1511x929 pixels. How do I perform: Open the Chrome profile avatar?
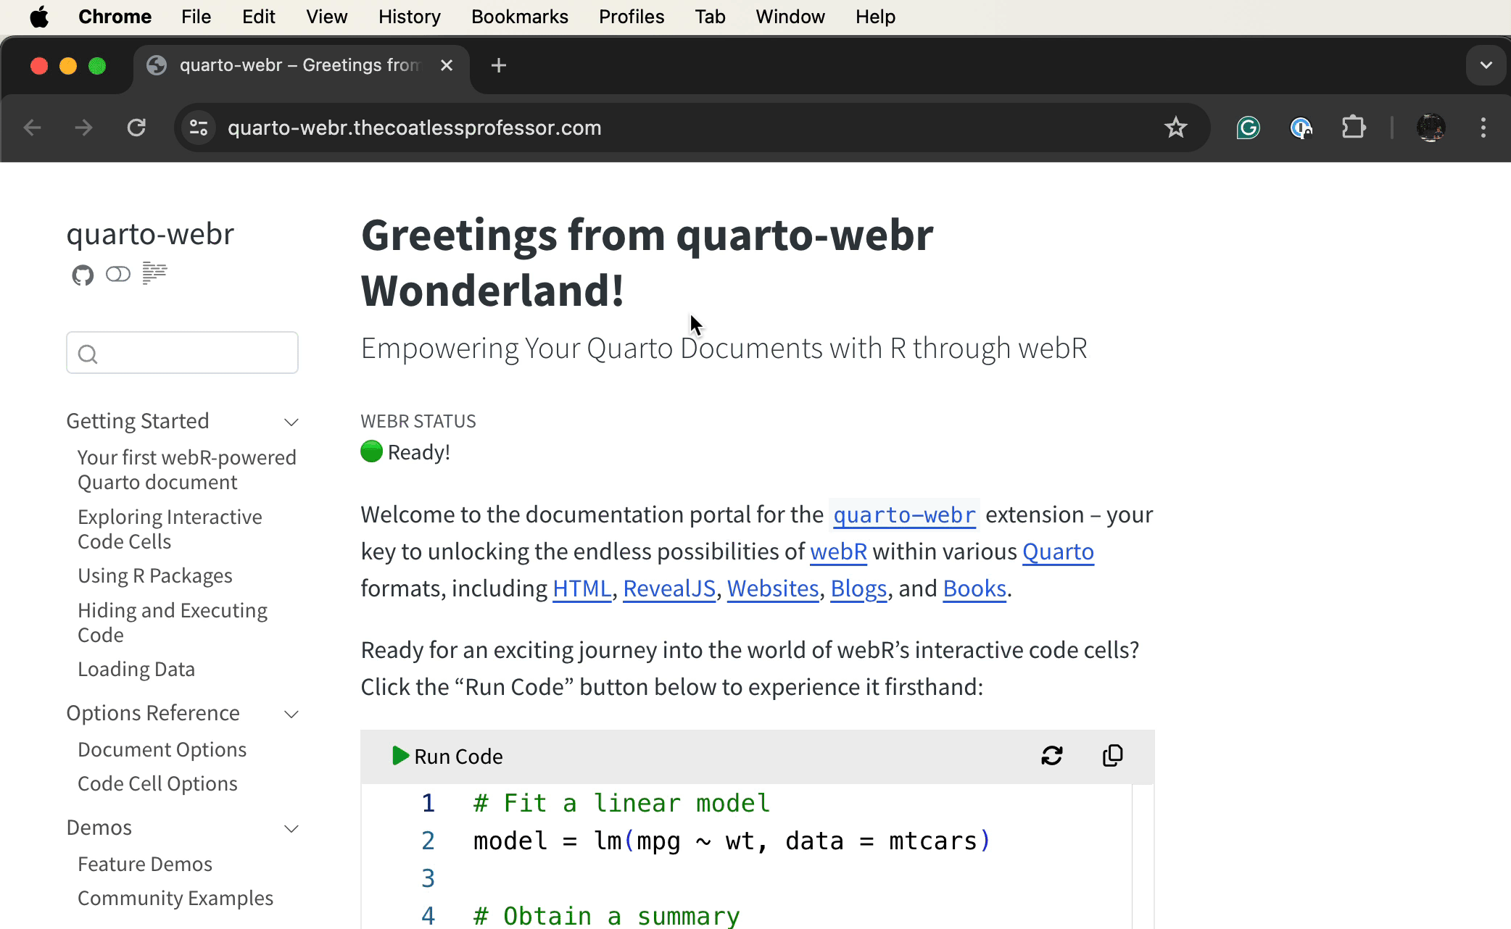[x=1430, y=128]
